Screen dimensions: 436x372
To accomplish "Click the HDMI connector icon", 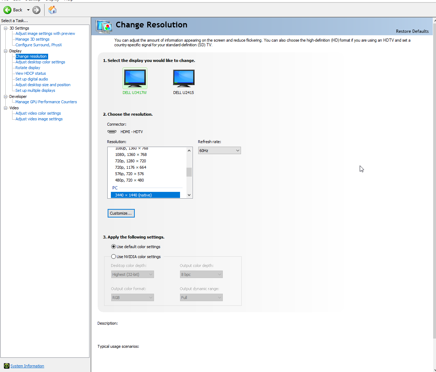I will [x=112, y=132].
